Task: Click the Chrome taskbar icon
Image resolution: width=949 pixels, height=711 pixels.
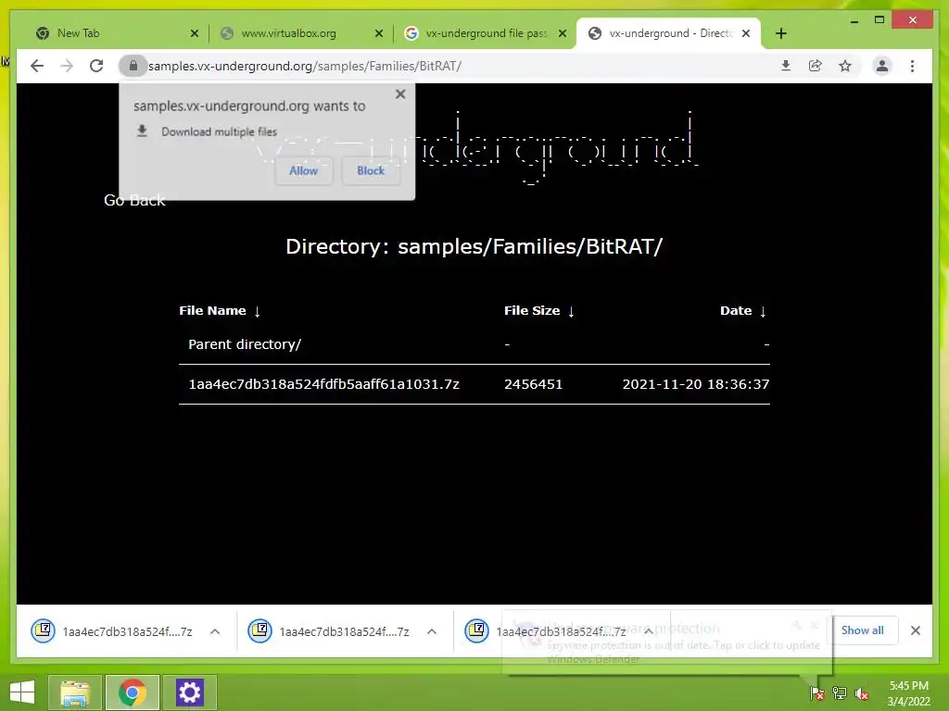Action: 132,692
